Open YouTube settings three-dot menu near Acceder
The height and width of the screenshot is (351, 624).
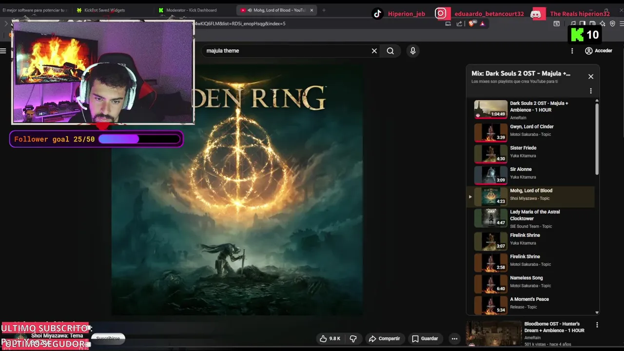572,51
